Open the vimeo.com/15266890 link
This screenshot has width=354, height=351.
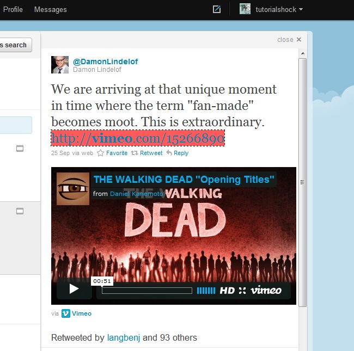pos(138,138)
